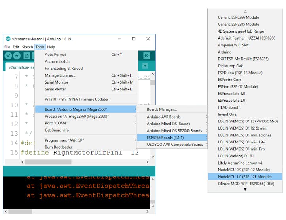Expand OSOYOO AVR Compatible Boards
The width and height of the screenshot is (286, 220).
point(172,145)
